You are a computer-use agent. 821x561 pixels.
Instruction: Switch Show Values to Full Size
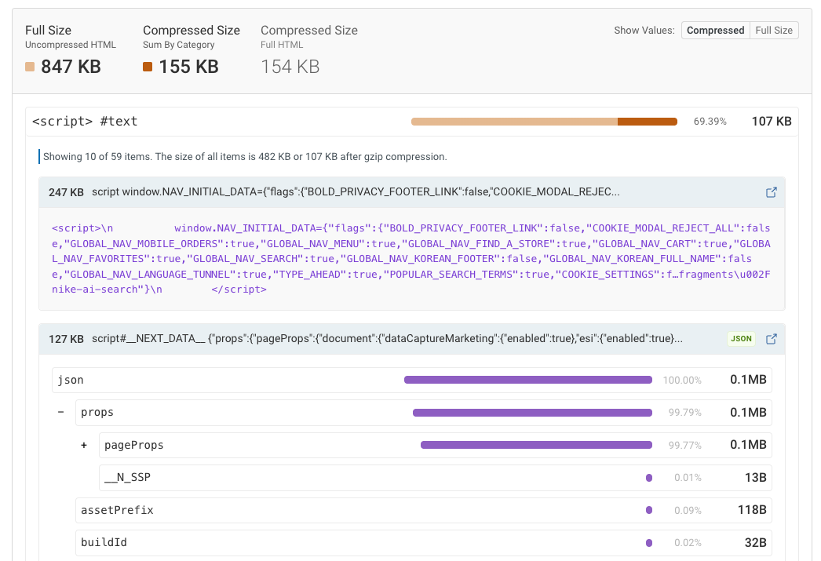coord(774,30)
